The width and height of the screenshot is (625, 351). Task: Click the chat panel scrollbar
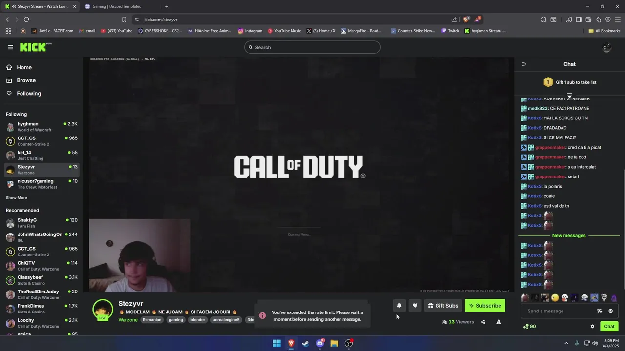(623, 229)
